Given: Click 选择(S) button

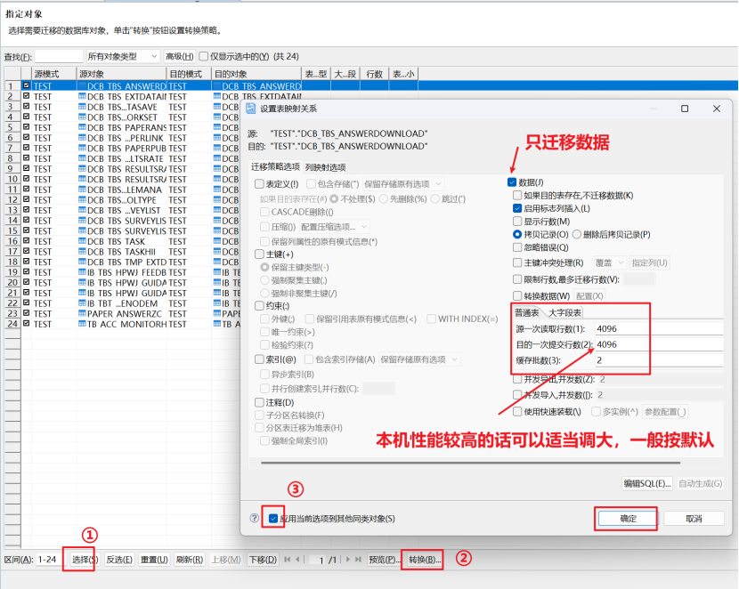Looking at the screenshot, I should pos(85,560).
